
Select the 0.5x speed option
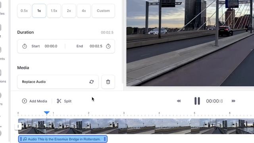coord(24,11)
